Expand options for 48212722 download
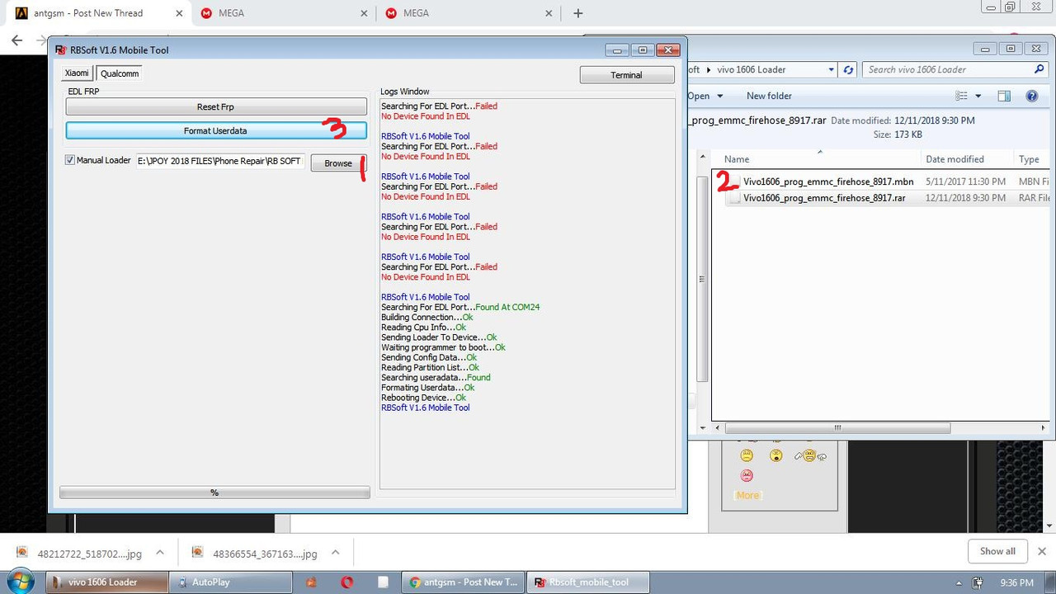 pos(160,553)
